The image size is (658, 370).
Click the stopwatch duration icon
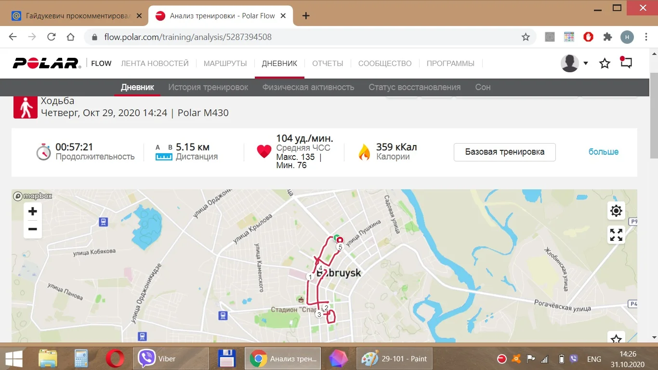(43, 152)
